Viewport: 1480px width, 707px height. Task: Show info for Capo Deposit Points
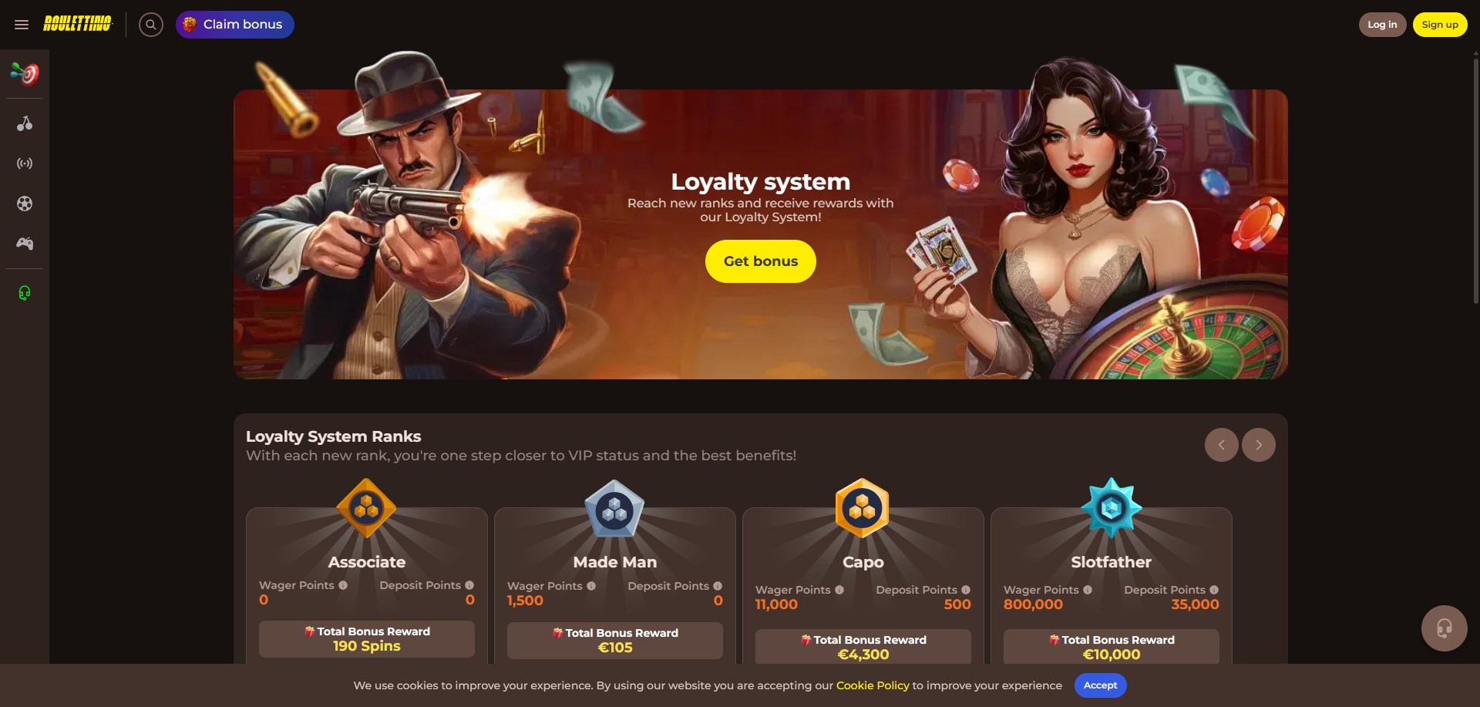[966, 590]
